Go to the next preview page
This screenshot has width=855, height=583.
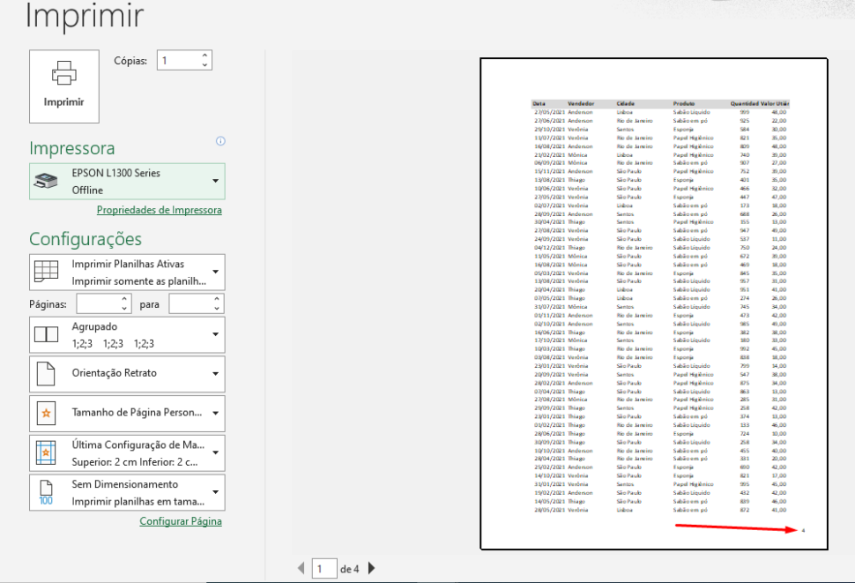click(371, 568)
